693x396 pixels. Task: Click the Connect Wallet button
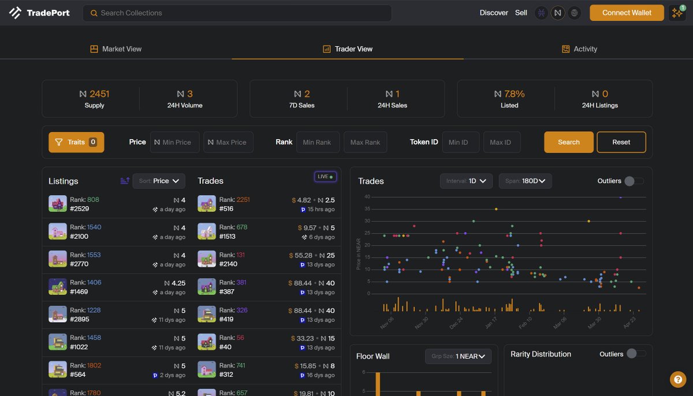point(627,12)
